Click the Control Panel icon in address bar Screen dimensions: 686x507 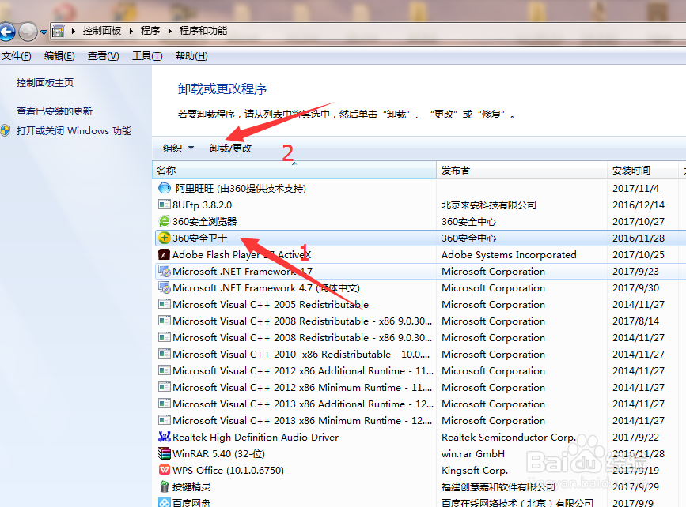(x=59, y=31)
